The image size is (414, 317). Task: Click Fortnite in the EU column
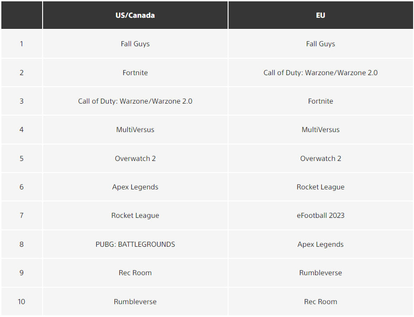click(320, 101)
